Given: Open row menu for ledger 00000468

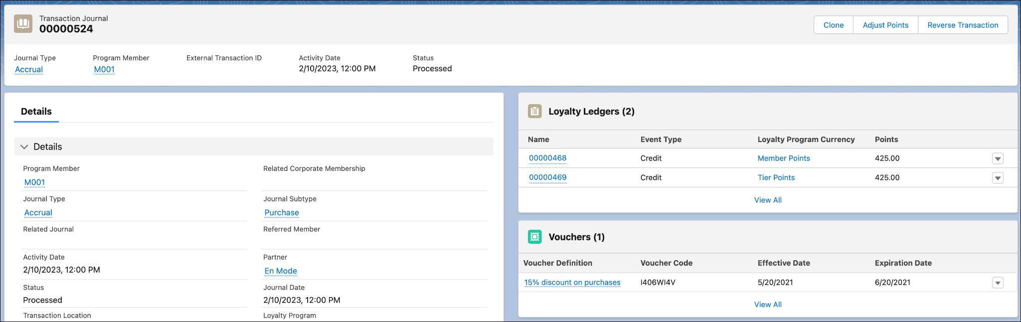Looking at the screenshot, I should (998, 159).
